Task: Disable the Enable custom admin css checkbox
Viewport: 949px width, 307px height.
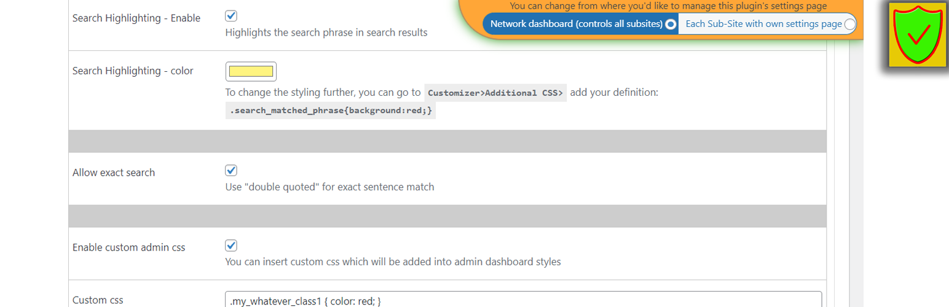Action: click(x=231, y=246)
